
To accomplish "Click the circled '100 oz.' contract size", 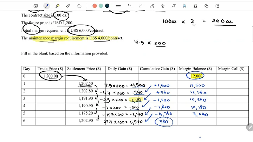I will (61, 15).
